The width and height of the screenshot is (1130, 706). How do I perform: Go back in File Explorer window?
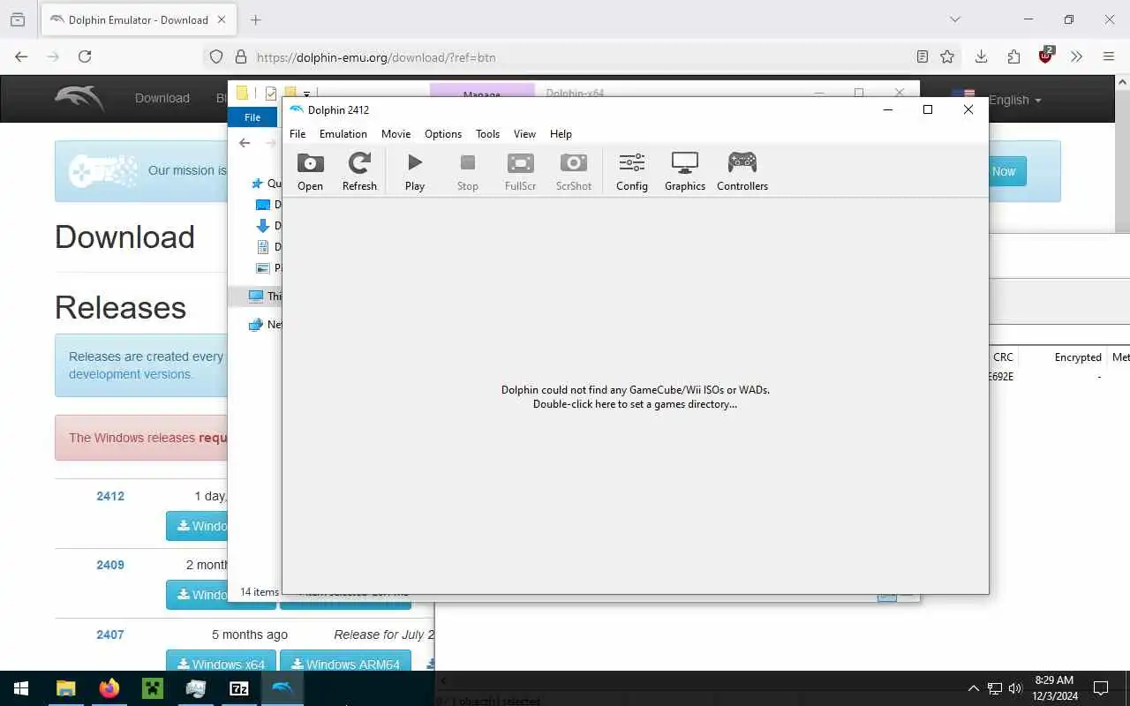tap(245, 143)
